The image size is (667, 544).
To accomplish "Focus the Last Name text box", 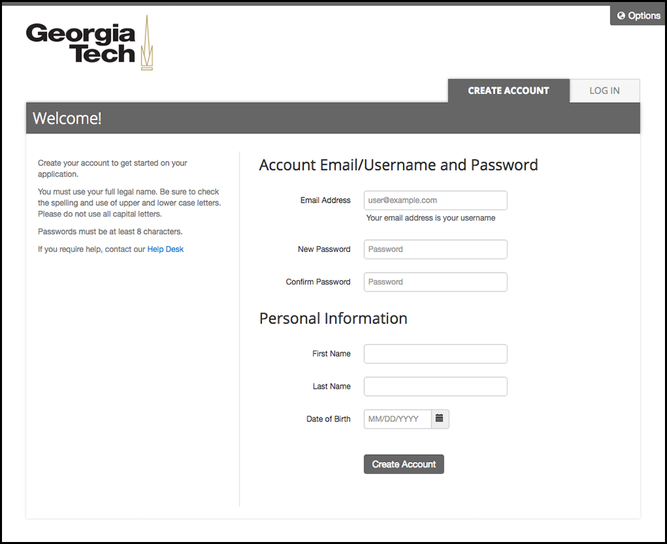I will pyautogui.click(x=436, y=387).
